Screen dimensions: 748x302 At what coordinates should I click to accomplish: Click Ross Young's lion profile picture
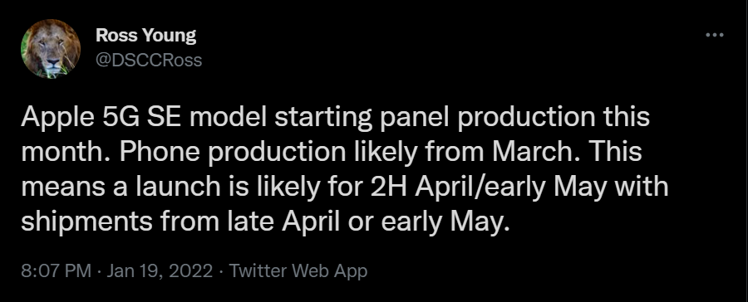click(x=51, y=49)
